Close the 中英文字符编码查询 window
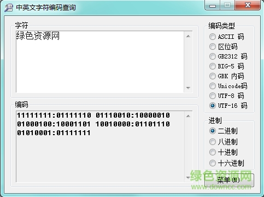 coord(248,5)
